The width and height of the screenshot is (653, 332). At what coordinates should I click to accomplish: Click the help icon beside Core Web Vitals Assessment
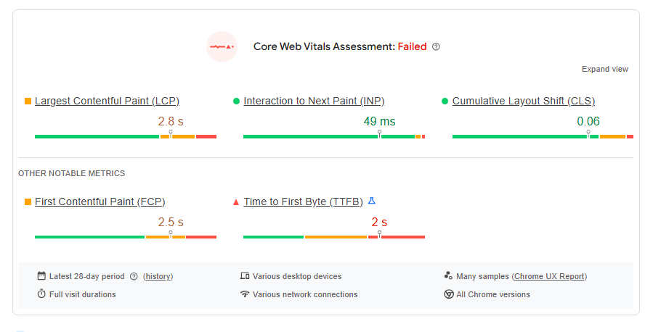pyautogui.click(x=436, y=47)
